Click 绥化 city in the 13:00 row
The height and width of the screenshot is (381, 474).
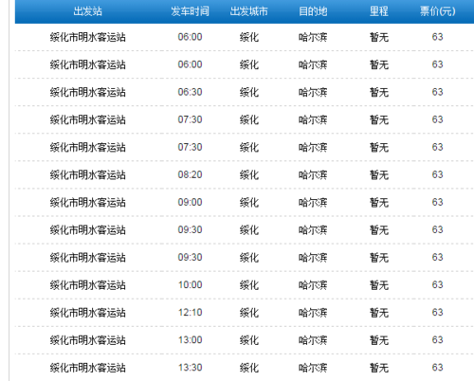(249, 340)
